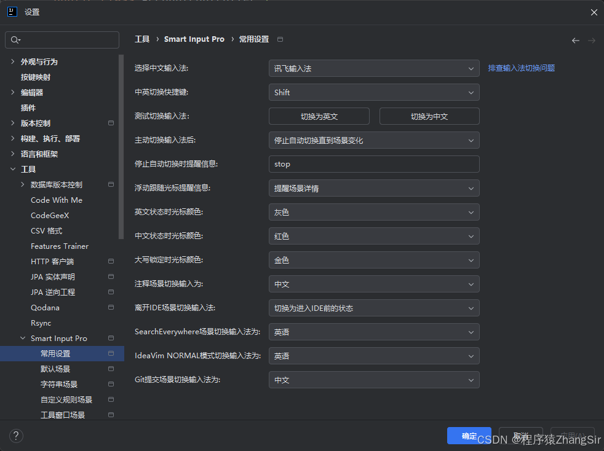
Task: Open the SearchEverywhere场景 input method dropdown
Action: [x=374, y=332]
